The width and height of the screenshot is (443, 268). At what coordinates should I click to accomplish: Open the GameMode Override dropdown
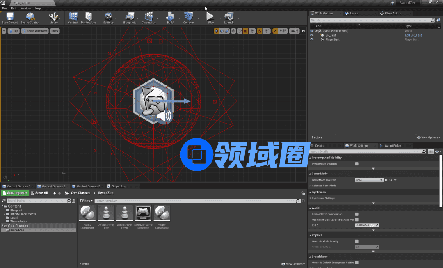(369, 180)
